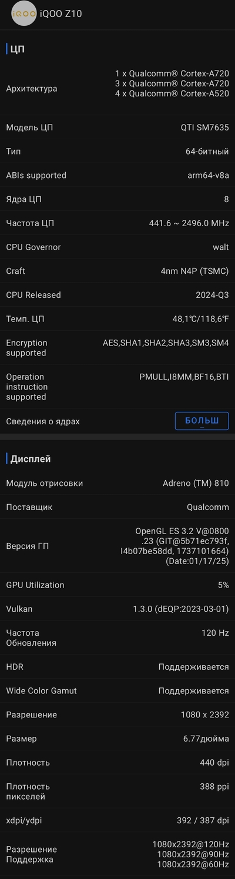This screenshot has height=879, width=235.
Task: Select Модуль отрисовки Adreno 810 row
Action: tap(117, 483)
